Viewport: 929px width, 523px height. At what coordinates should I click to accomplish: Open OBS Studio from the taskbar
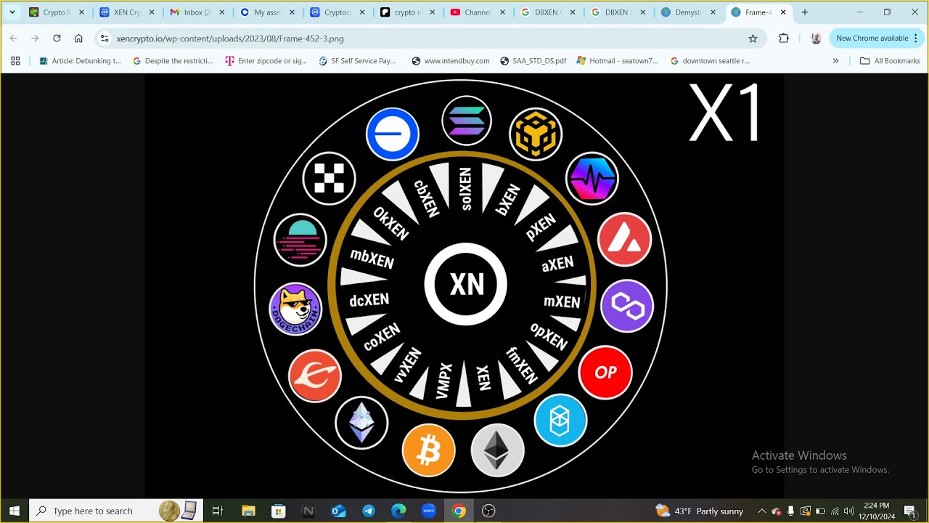click(x=488, y=511)
